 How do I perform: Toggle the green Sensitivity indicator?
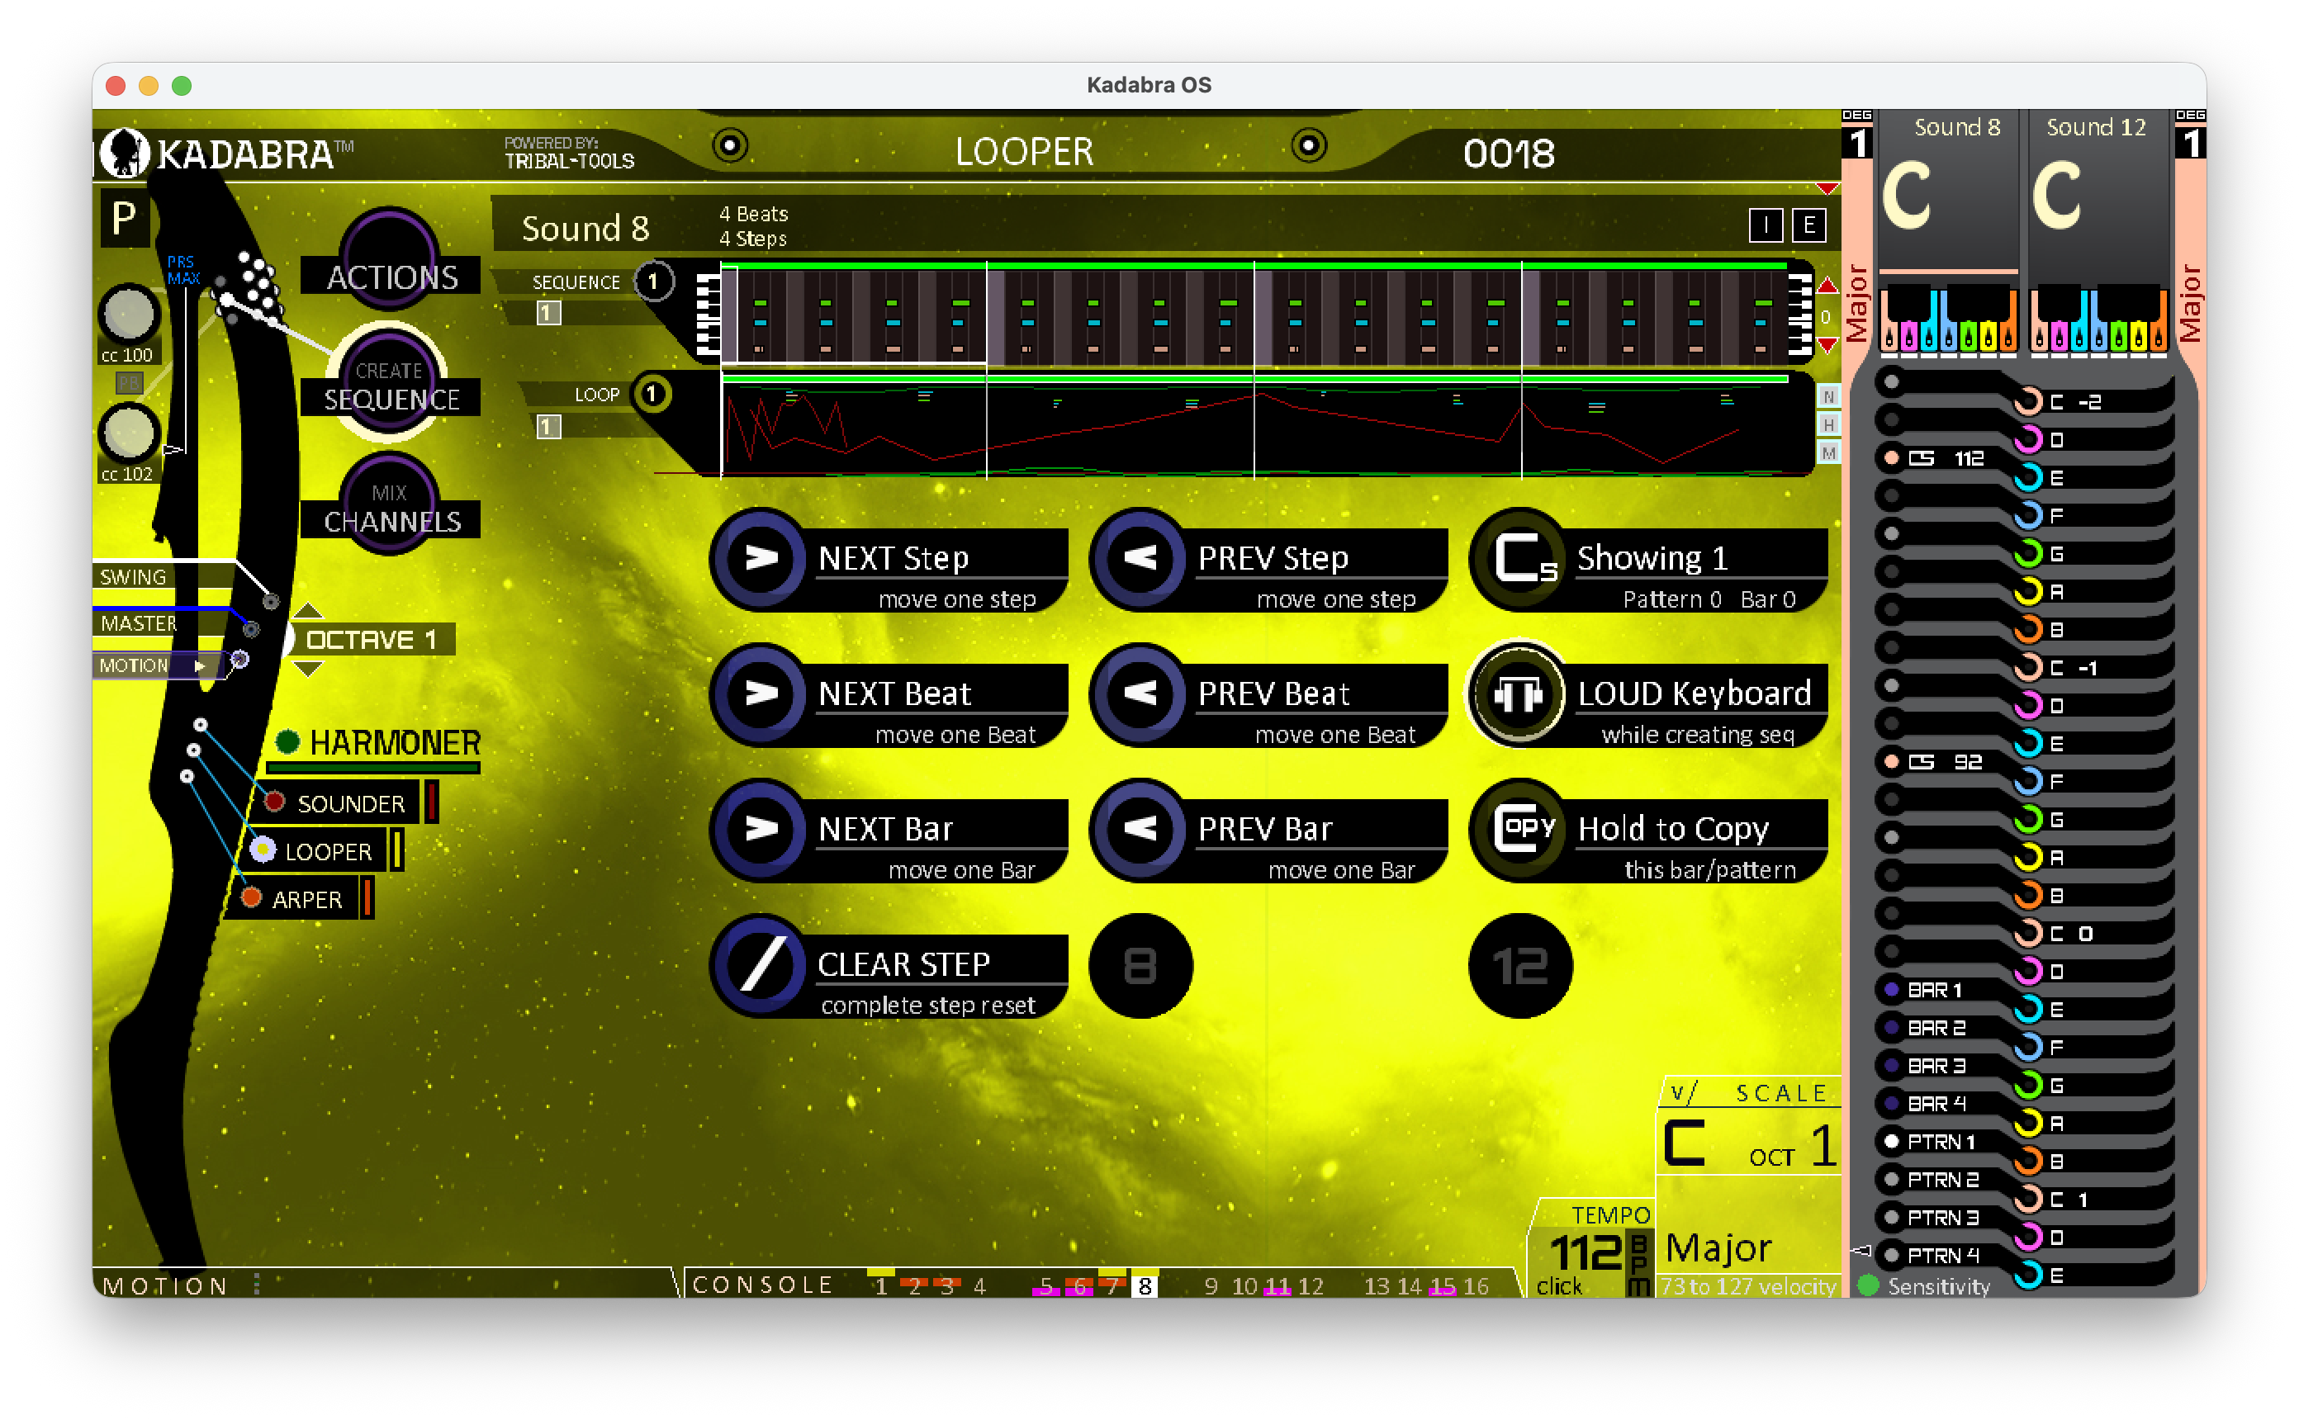tap(1868, 1285)
